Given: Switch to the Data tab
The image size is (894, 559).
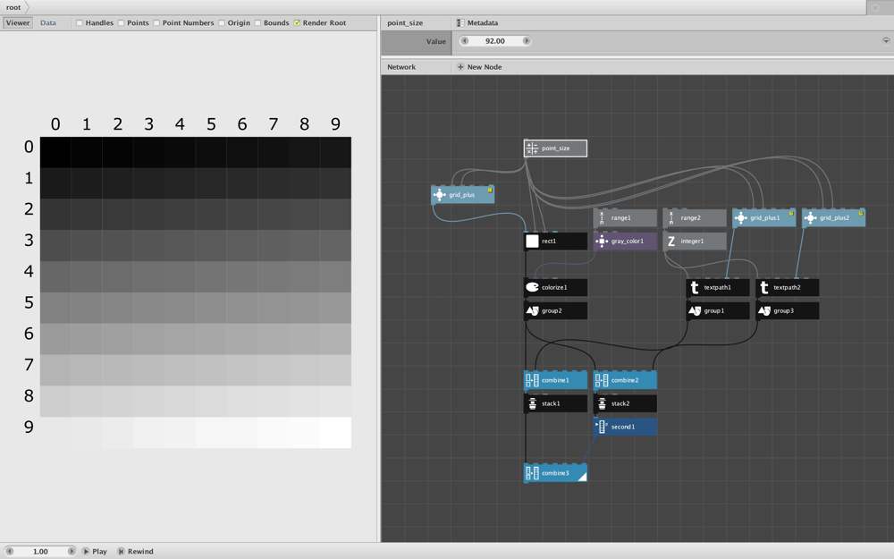Looking at the screenshot, I should 48,23.
